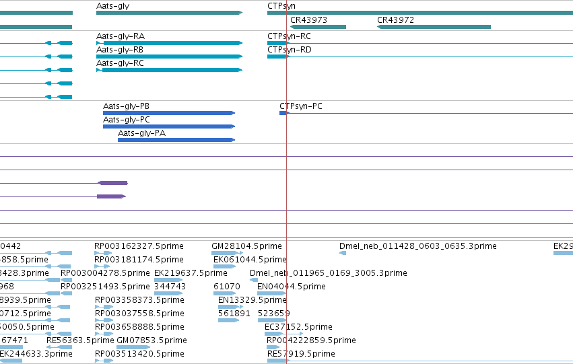Select the EN13329.5prime EST
The width and height of the screenshot is (573, 364).
click(x=230, y=307)
